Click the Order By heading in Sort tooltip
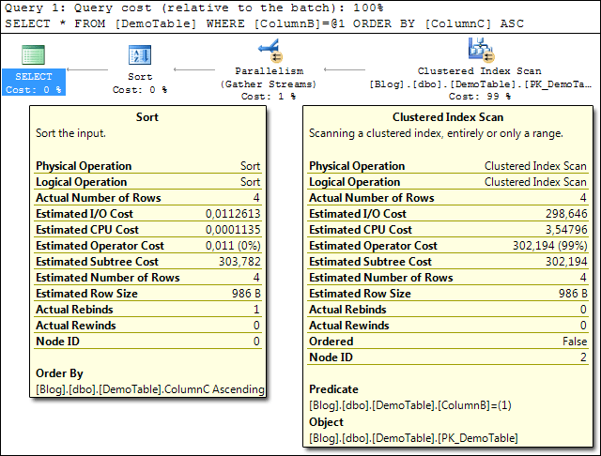Screen dimensions: 601x456 click(x=59, y=373)
